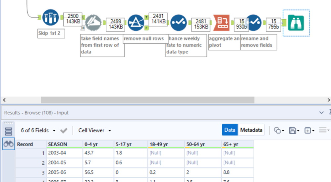
Task: Click 'take field names from first row' annotation
Action: tap(102, 45)
